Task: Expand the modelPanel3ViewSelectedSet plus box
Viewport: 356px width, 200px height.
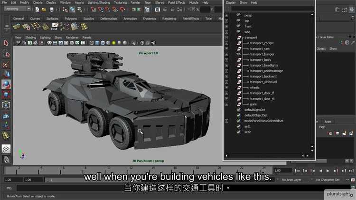Action: click(x=226, y=121)
